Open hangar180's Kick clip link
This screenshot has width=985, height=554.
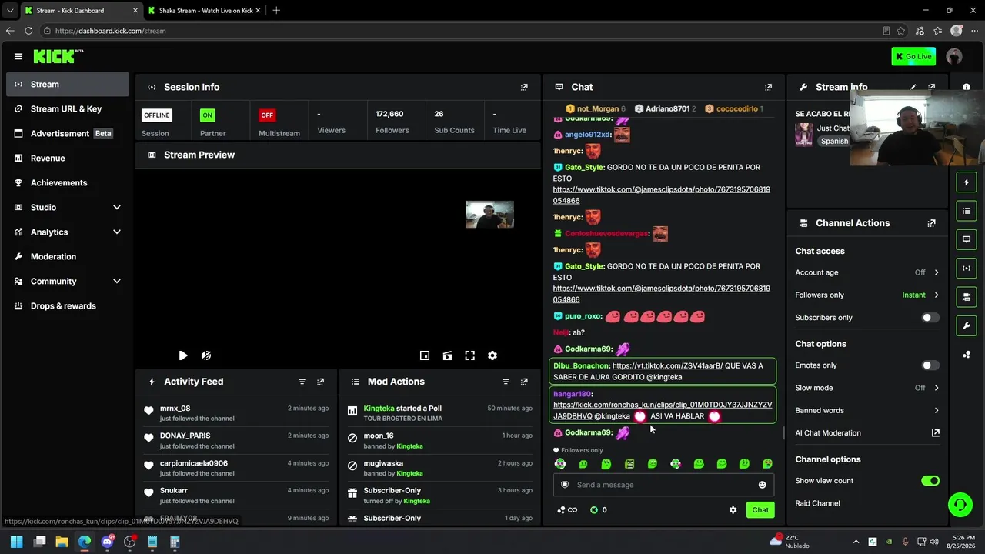coord(663,411)
